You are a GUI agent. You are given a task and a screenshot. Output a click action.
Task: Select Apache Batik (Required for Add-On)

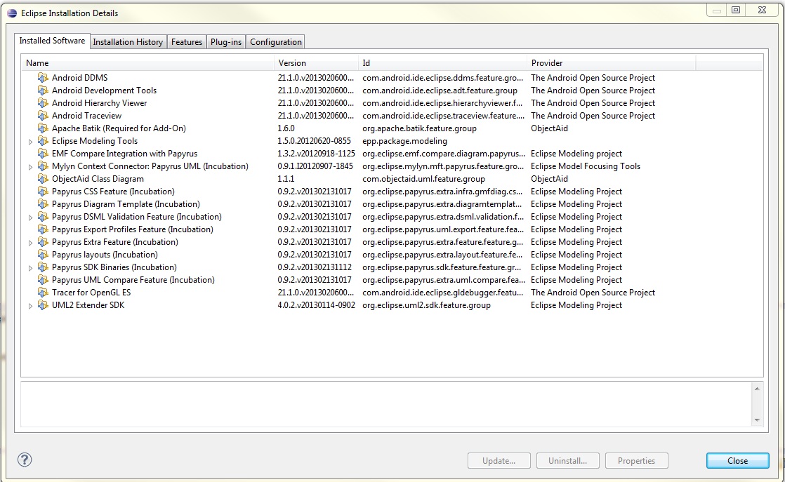tap(392, 128)
